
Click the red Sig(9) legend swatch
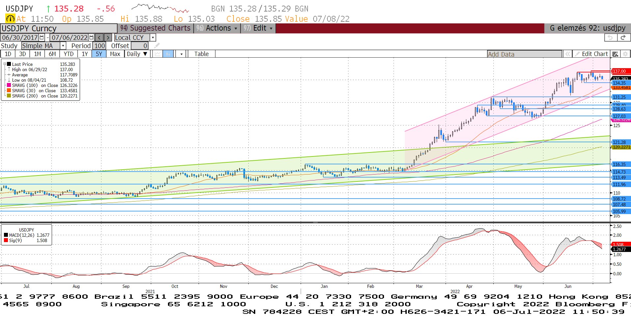click(x=6, y=240)
